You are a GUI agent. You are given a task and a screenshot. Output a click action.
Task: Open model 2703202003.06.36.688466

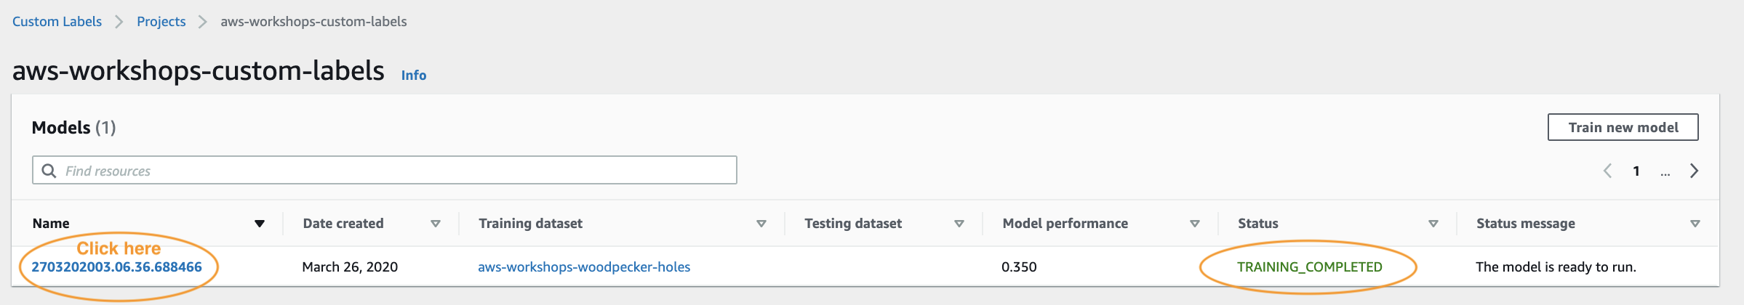coord(116,267)
